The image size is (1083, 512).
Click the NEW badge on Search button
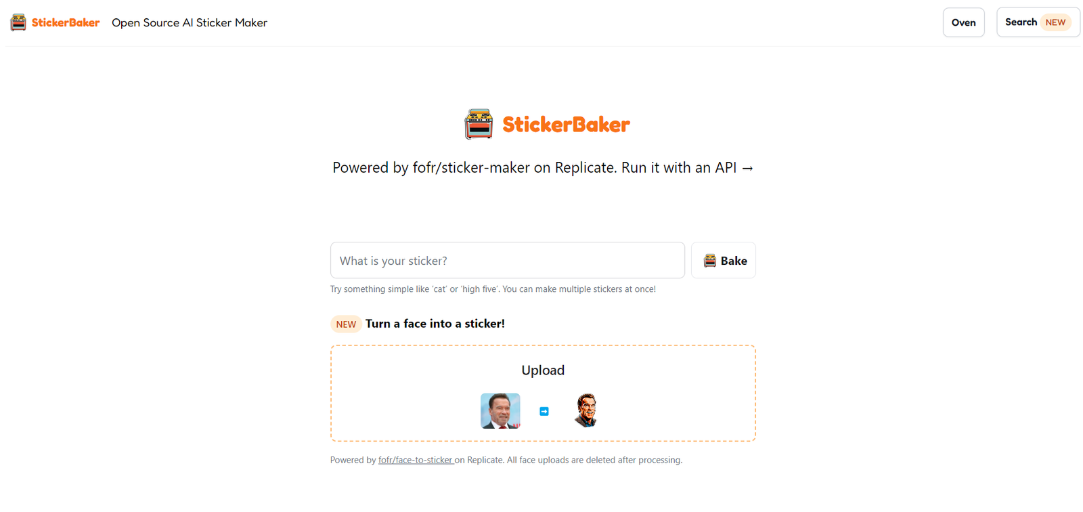point(1055,22)
